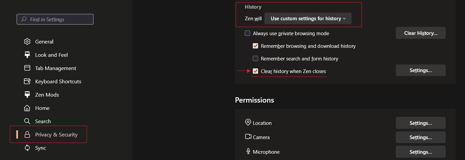The width and height of the screenshot is (465, 160).
Task: Click the Zen Mods brush icon
Action: [27, 95]
